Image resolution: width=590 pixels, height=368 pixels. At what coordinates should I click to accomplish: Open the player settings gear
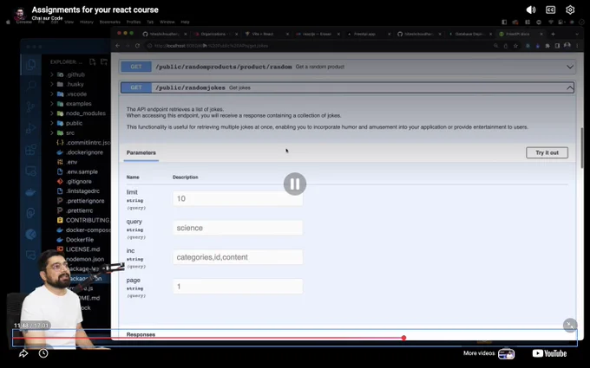click(570, 10)
